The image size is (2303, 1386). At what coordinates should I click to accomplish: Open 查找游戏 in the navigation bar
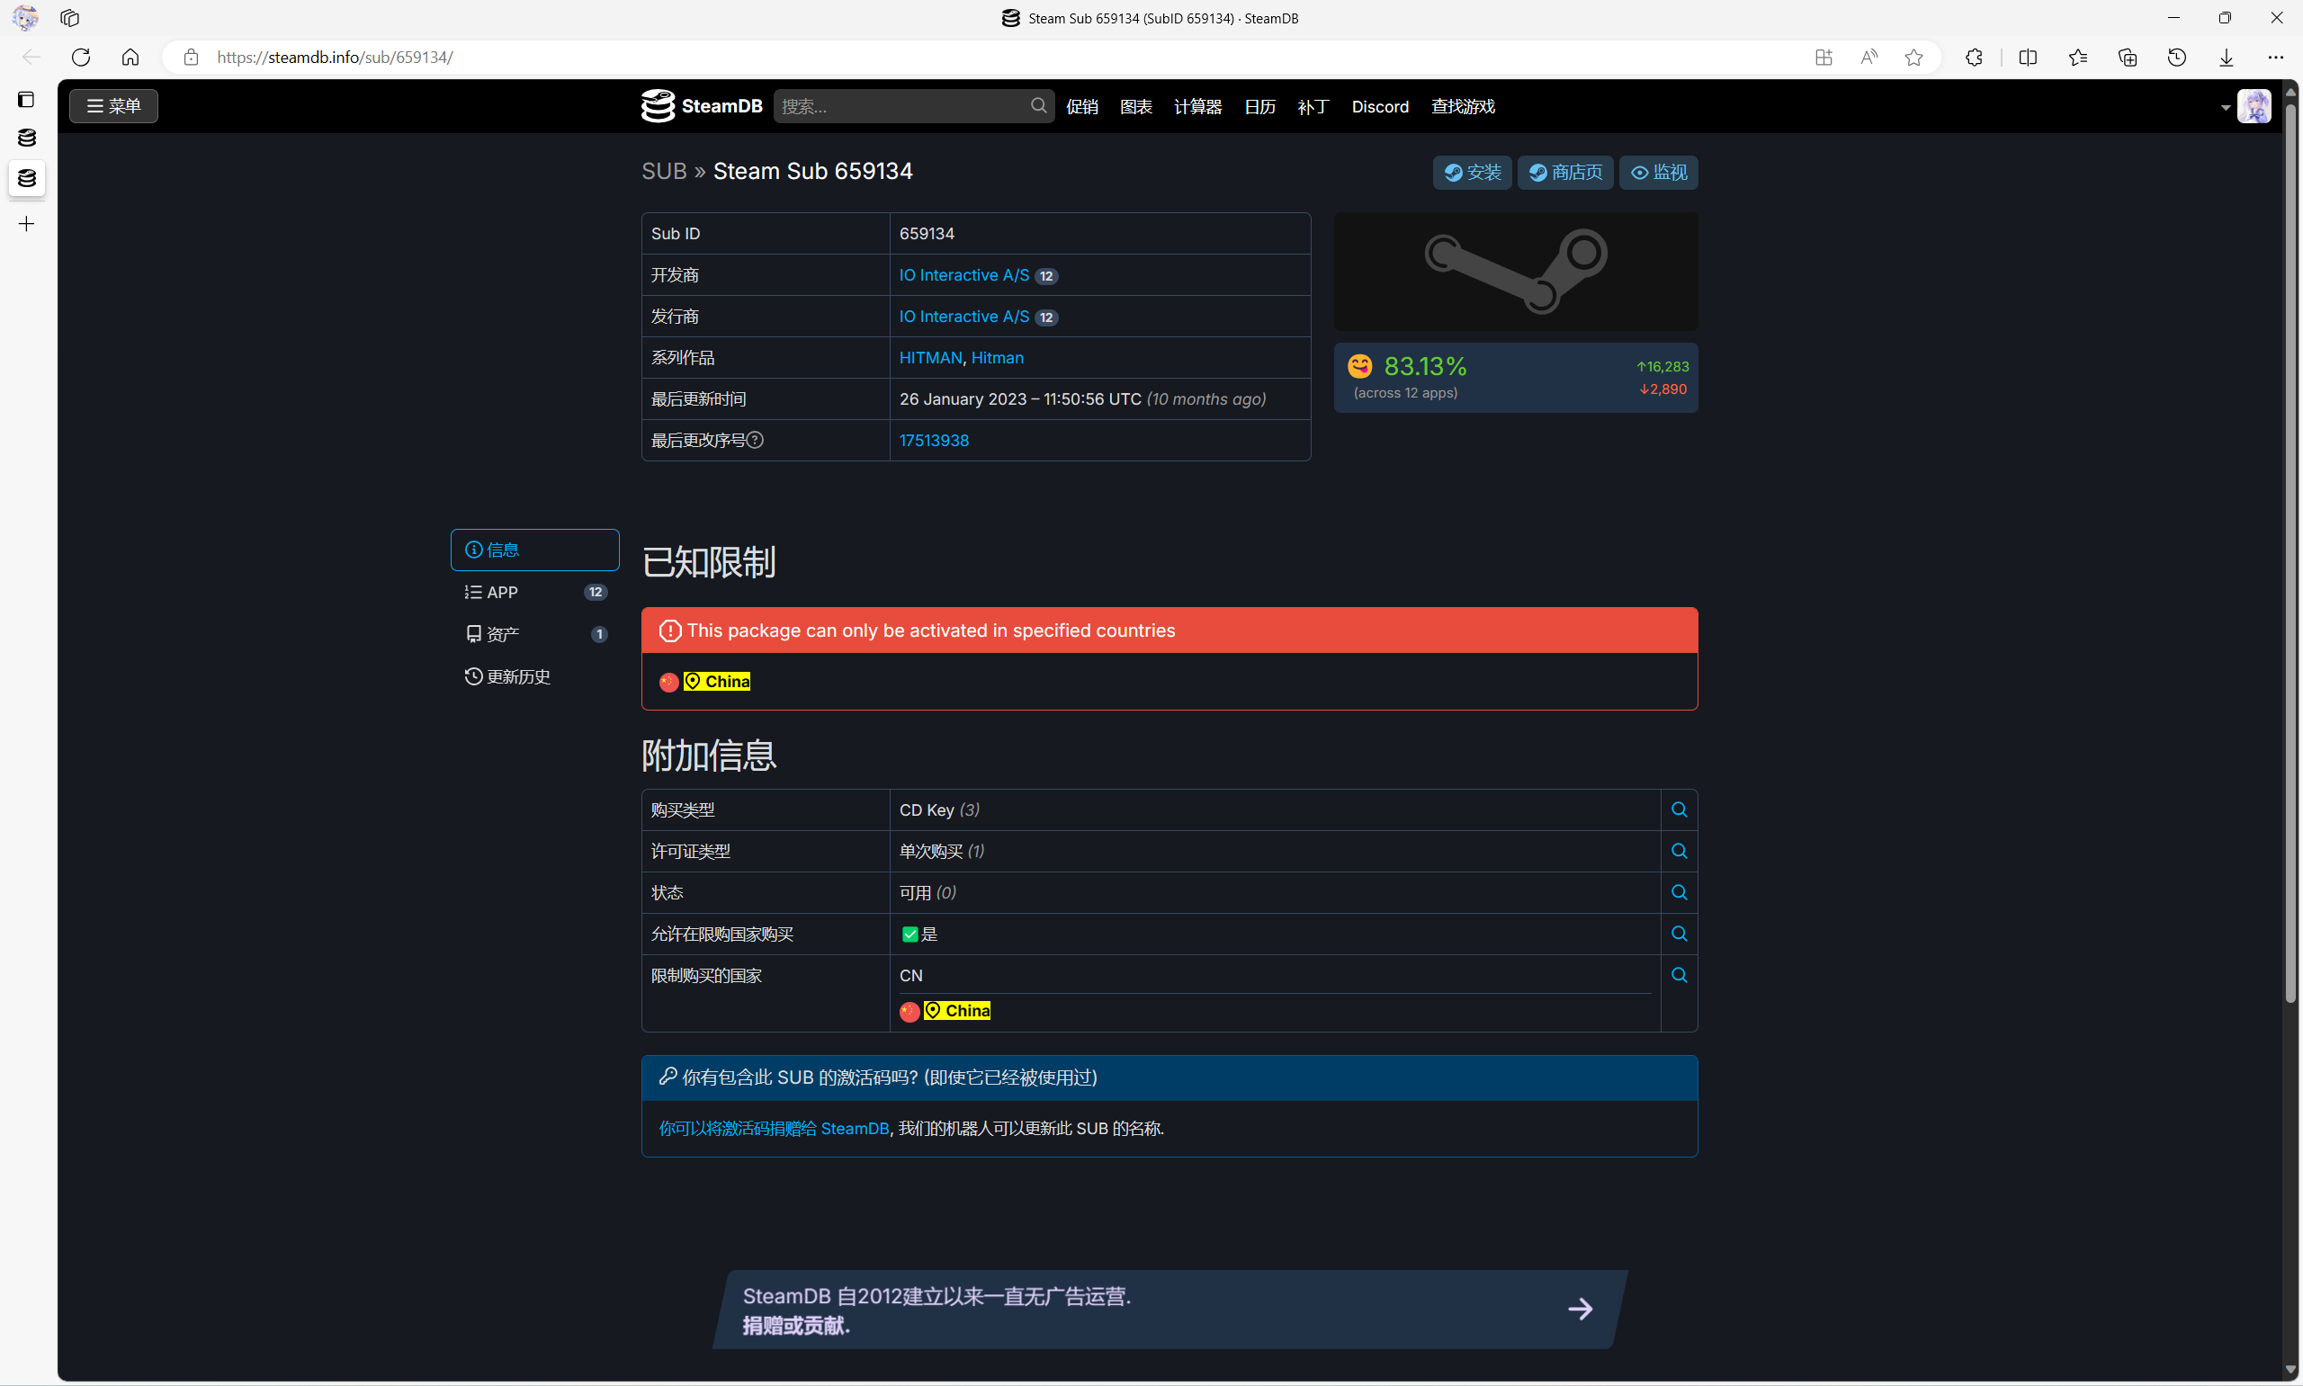(x=1463, y=106)
